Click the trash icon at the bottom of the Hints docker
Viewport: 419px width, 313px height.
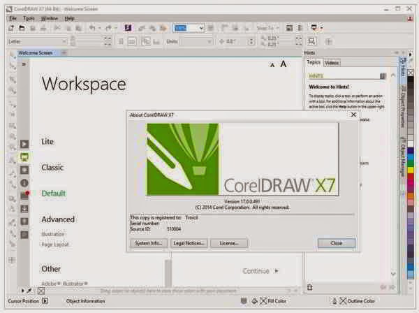coord(309,287)
